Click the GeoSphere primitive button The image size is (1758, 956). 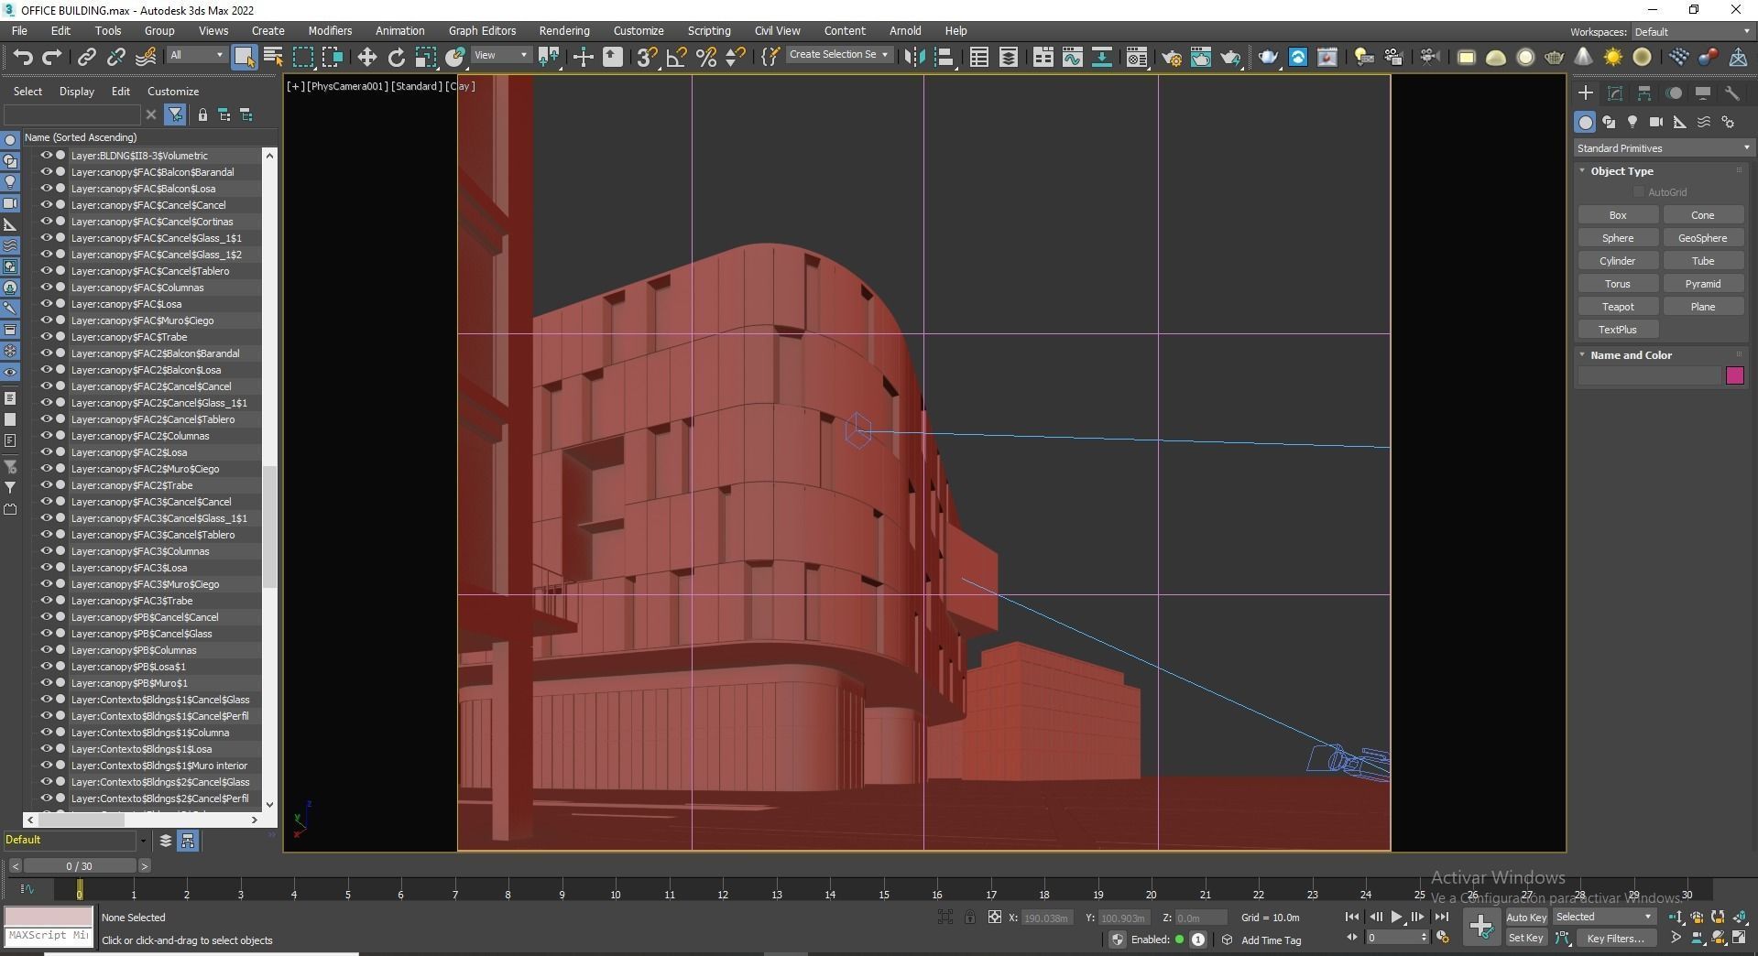(x=1702, y=238)
